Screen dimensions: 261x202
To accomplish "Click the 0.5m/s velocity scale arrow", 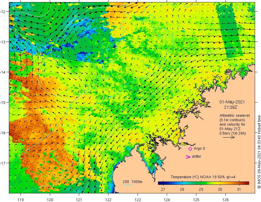I will pyautogui.click(x=229, y=137).
